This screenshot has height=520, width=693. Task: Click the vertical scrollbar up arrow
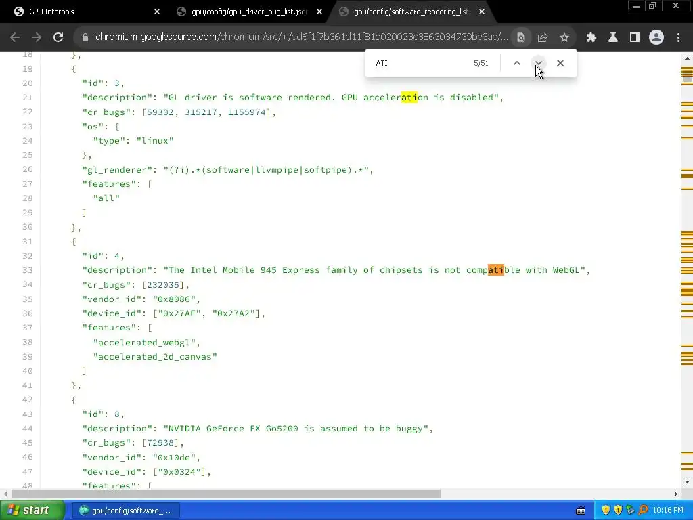[x=687, y=58]
